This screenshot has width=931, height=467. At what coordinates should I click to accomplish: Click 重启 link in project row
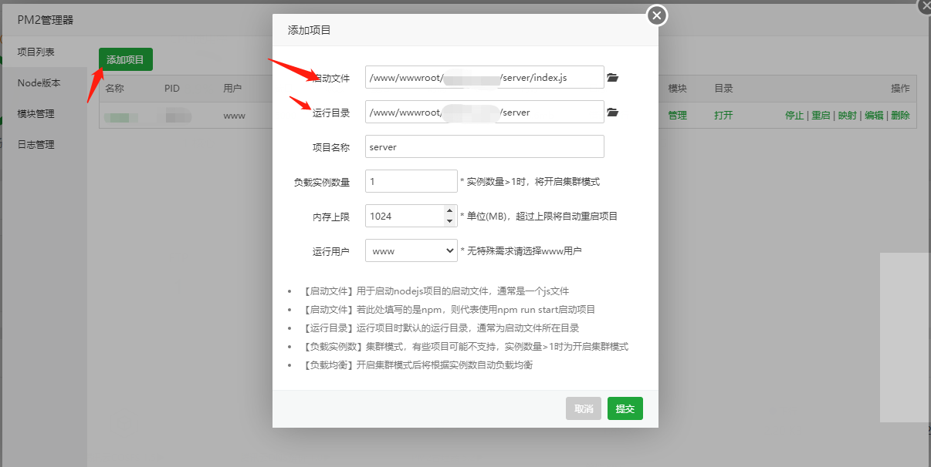[x=821, y=116]
